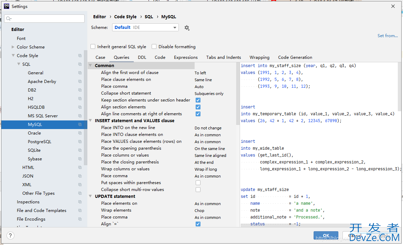Change the 'Align the first word of clause' value To left
The width and height of the screenshot is (403, 245).
coord(200,73)
